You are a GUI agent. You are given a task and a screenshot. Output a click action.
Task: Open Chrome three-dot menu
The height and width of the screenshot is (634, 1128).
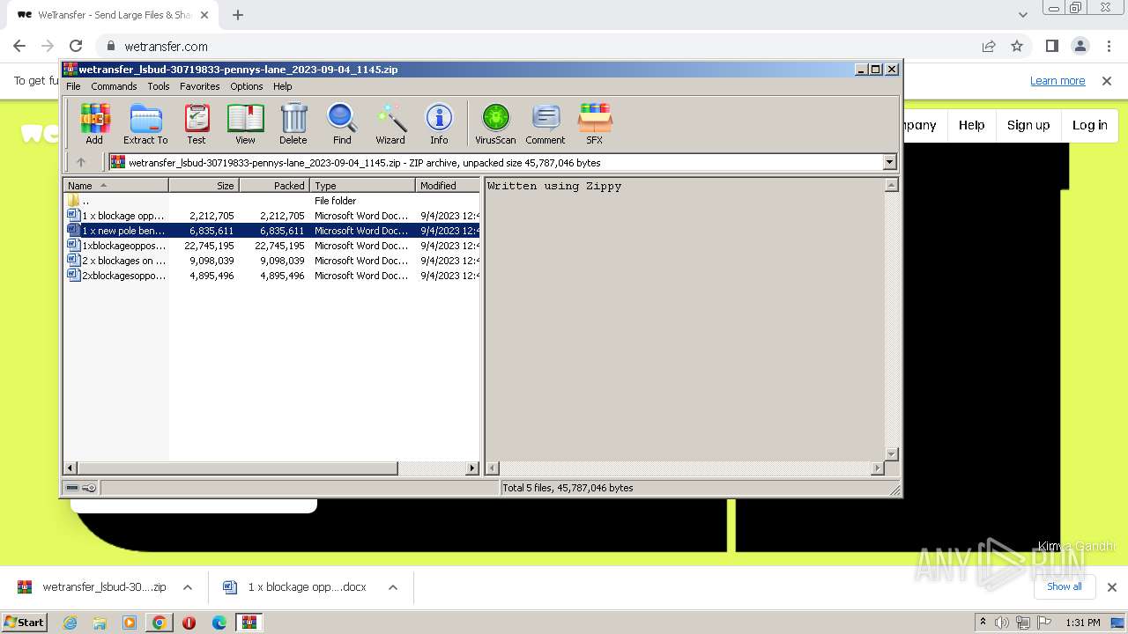point(1109,47)
